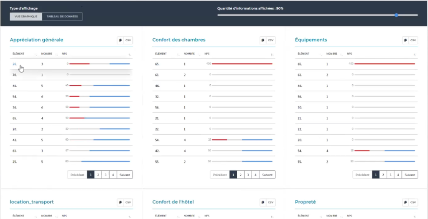Open page 3 in Confort des chambres

pos(248,175)
